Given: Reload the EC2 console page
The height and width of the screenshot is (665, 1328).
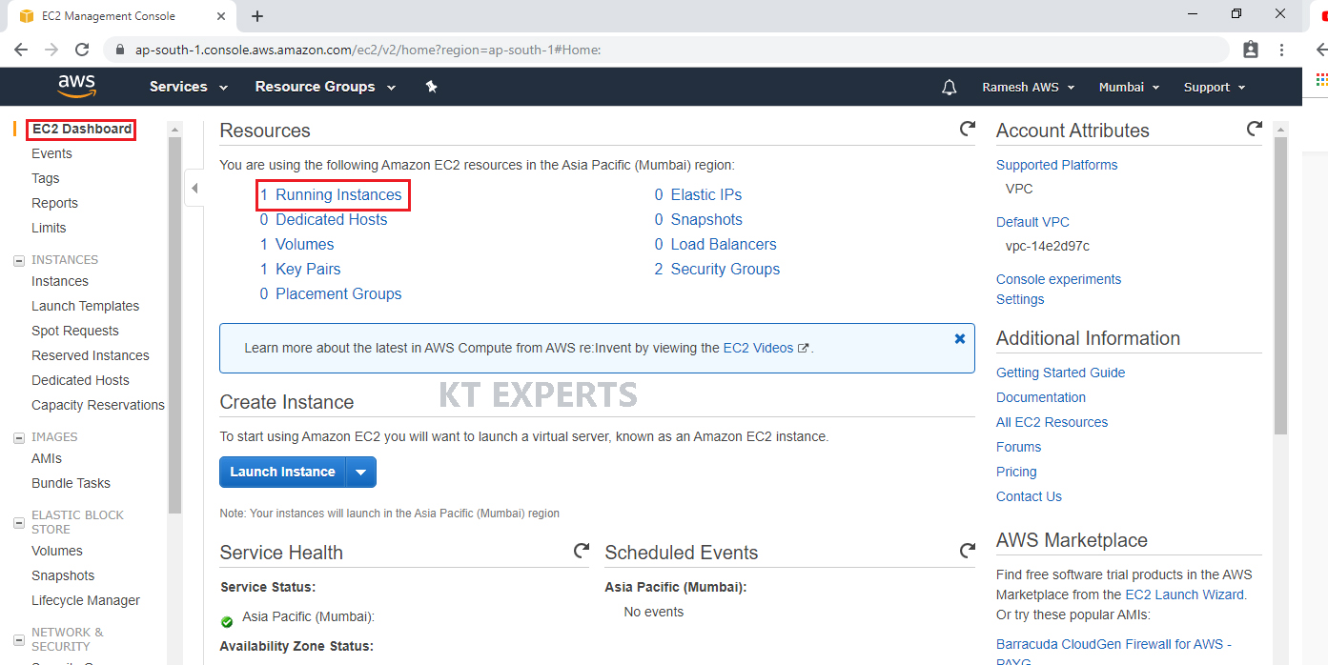Looking at the screenshot, I should tap(82, 50).
